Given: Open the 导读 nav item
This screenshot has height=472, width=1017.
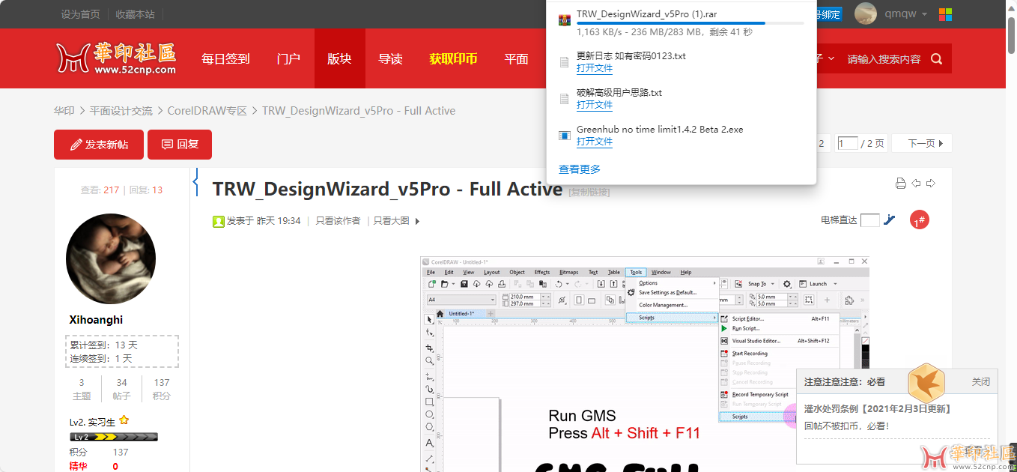Looking at the screenshot, I should 390,59.
